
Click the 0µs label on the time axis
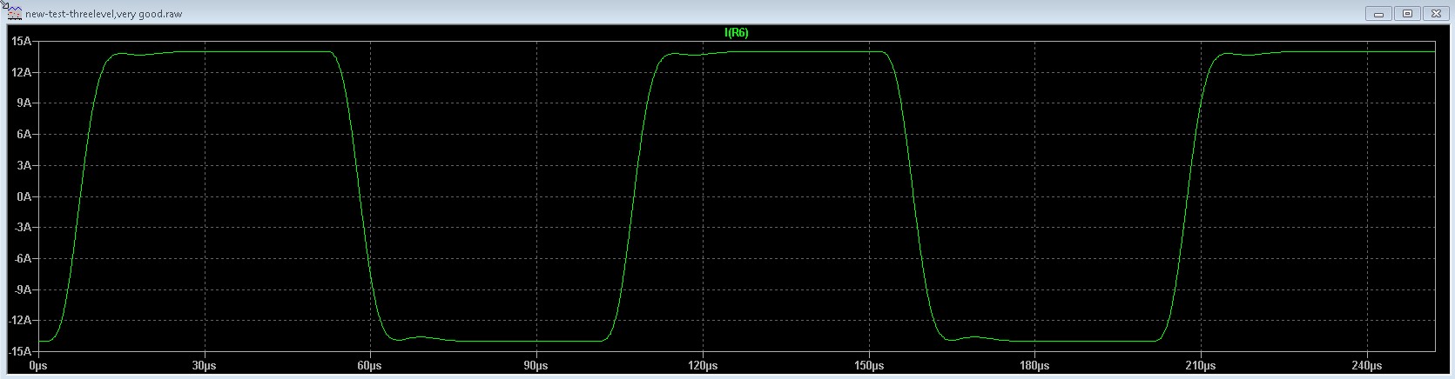(38, 366)
